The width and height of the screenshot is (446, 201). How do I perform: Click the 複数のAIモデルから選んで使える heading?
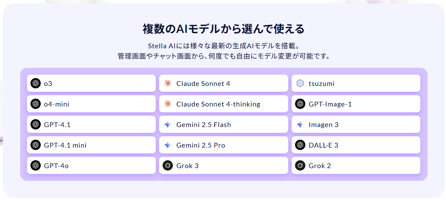(224, 29)
